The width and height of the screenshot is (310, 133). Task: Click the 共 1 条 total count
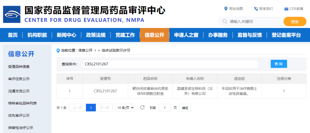pyautogui.click(x=61, y=108)
